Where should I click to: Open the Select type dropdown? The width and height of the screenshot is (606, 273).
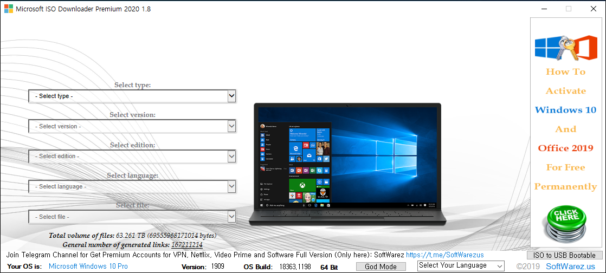[132, 96]
